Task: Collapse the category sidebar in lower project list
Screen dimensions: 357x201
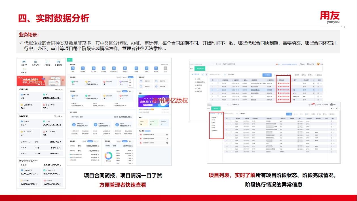Action: coord(221,114)
